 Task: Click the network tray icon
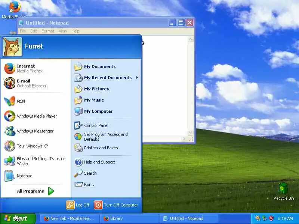pyautogui.click(x=264, y=218)
